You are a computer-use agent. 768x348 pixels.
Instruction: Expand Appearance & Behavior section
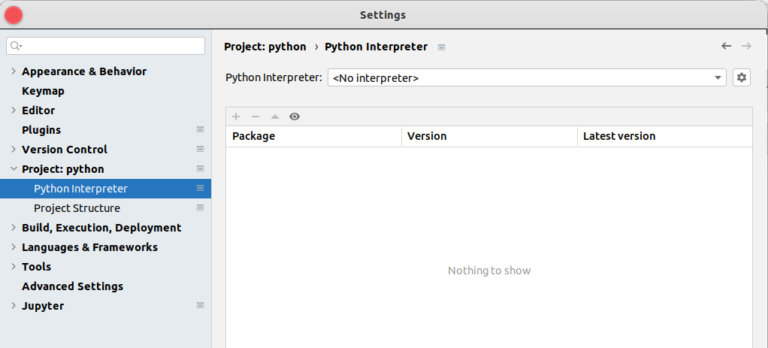click(14, 71)
